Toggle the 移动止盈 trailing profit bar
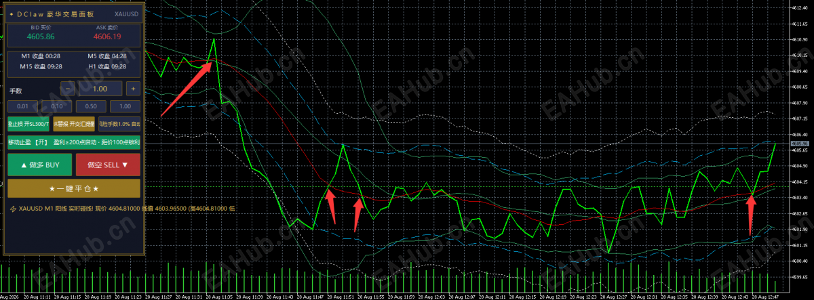Viewport: 814px width, 300px height. (74, 142)
